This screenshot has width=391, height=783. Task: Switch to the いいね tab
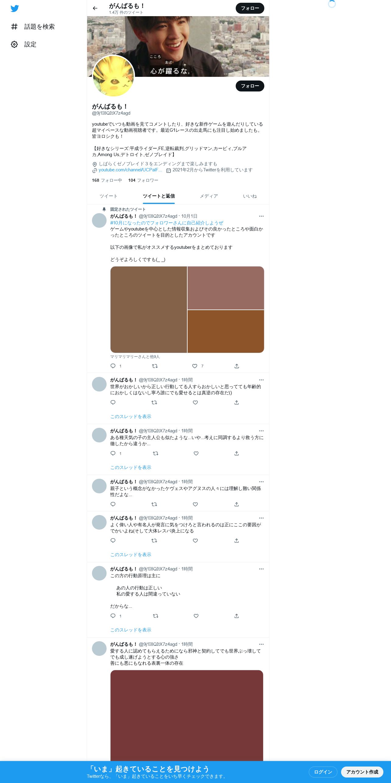[x=250, y=196]
